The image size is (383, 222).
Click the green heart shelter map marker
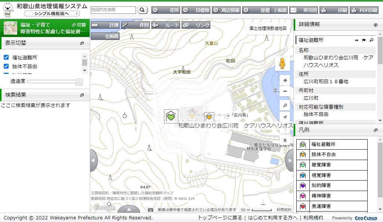[x=171, y=116]
